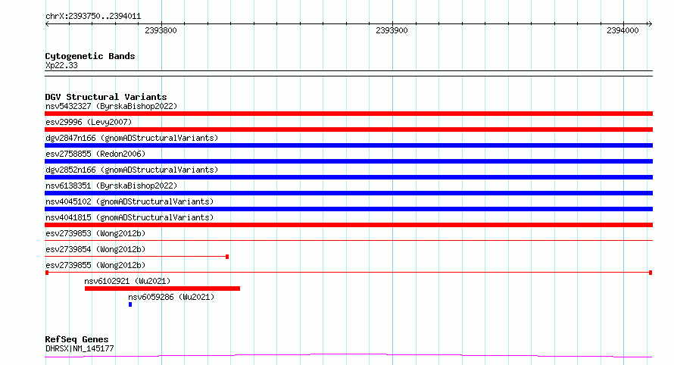This screenshot has width=674, height=365.
Task: Click the DGV Structural Variants heading
Action: pyautogui.click(x=106, y=97)
